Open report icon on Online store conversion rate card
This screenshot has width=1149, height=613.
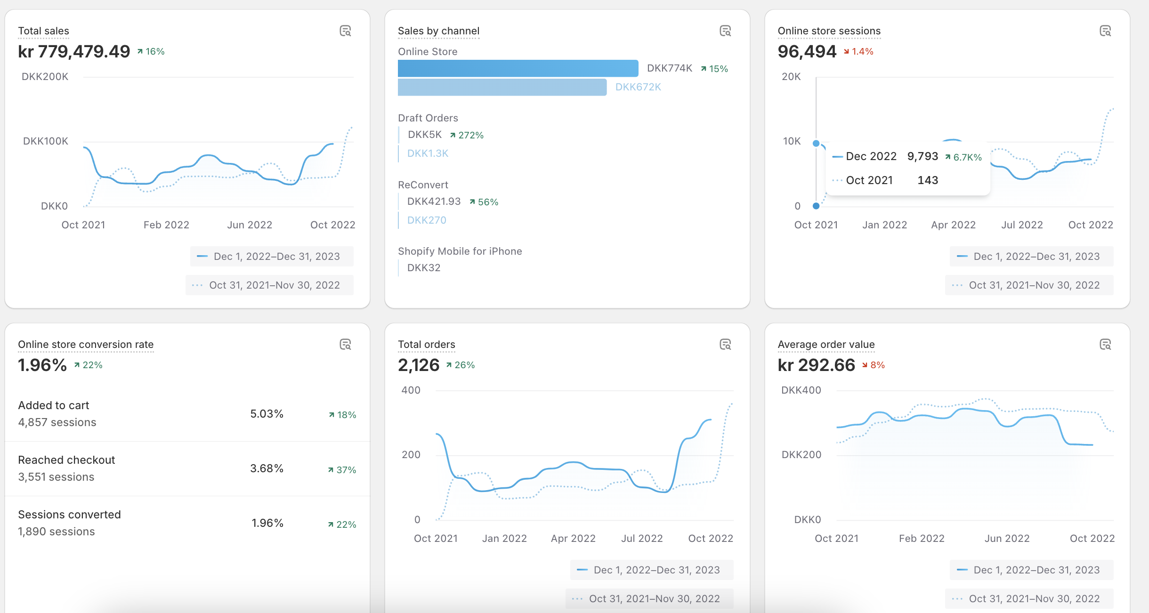pos(345,345)
